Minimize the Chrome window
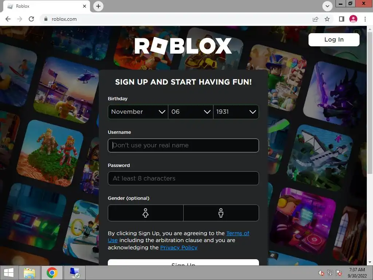373x280 pixels. coord(341,3)
